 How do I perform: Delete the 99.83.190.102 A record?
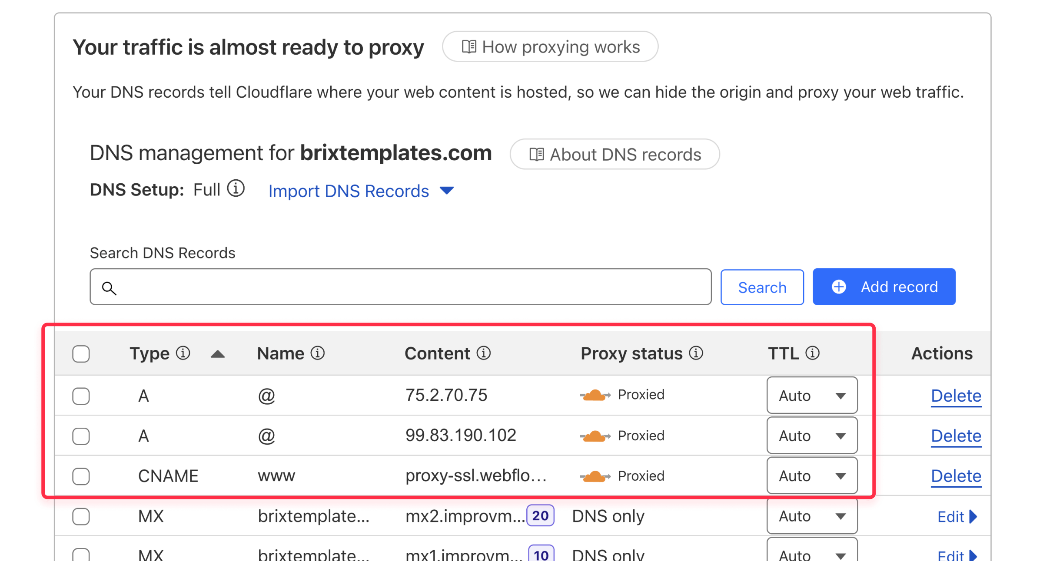pyautogui.click(x=956, y=436)
